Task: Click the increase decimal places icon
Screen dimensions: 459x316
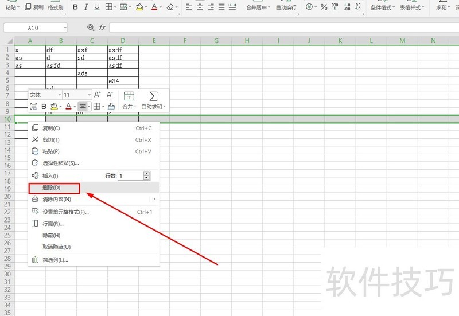Action: (347, 7)
